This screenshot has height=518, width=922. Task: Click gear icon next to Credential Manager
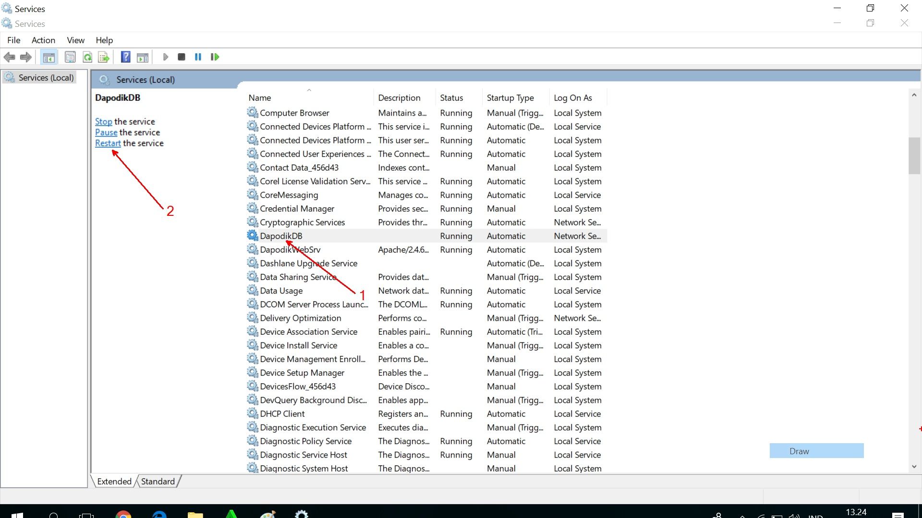pyautogui.click(x=253, y=208)
